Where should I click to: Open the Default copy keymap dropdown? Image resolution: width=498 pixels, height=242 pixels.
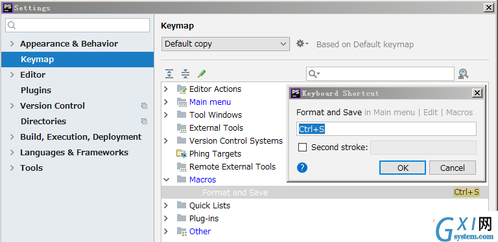pyautogui.click(x=226, y=44)
